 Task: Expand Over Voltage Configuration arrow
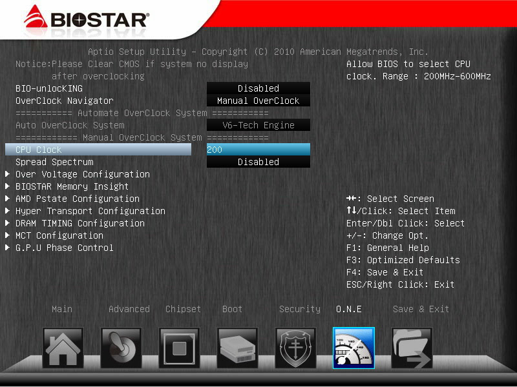click(7, 174)
